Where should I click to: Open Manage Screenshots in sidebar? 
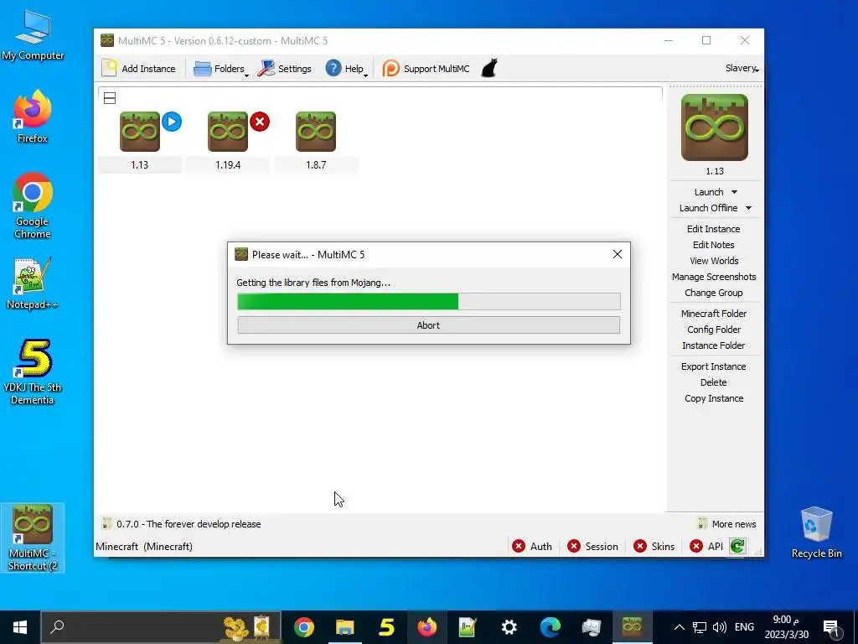pyautogui.click(x=714, y=277)
